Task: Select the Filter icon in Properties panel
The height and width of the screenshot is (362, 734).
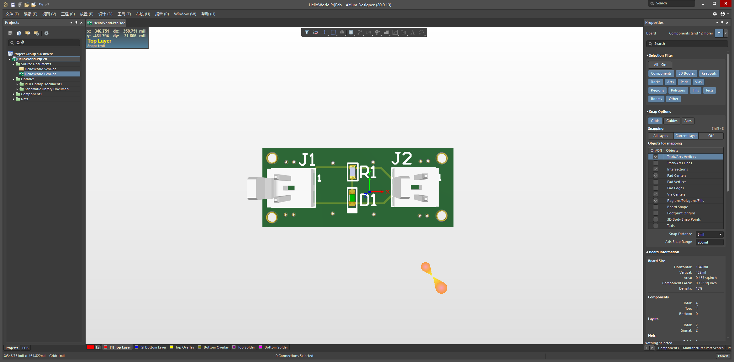Action: (x=719, y=33)
